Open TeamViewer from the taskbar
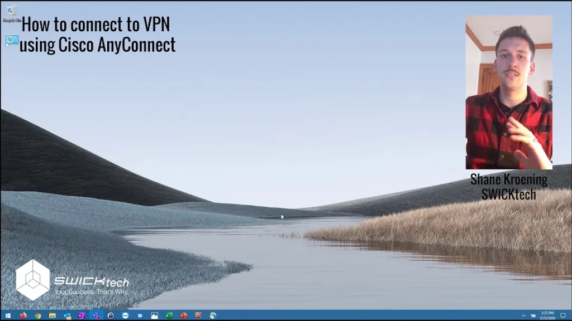Image resolution: width=572 pixels, height=321 pixels. tap(125, 315)
